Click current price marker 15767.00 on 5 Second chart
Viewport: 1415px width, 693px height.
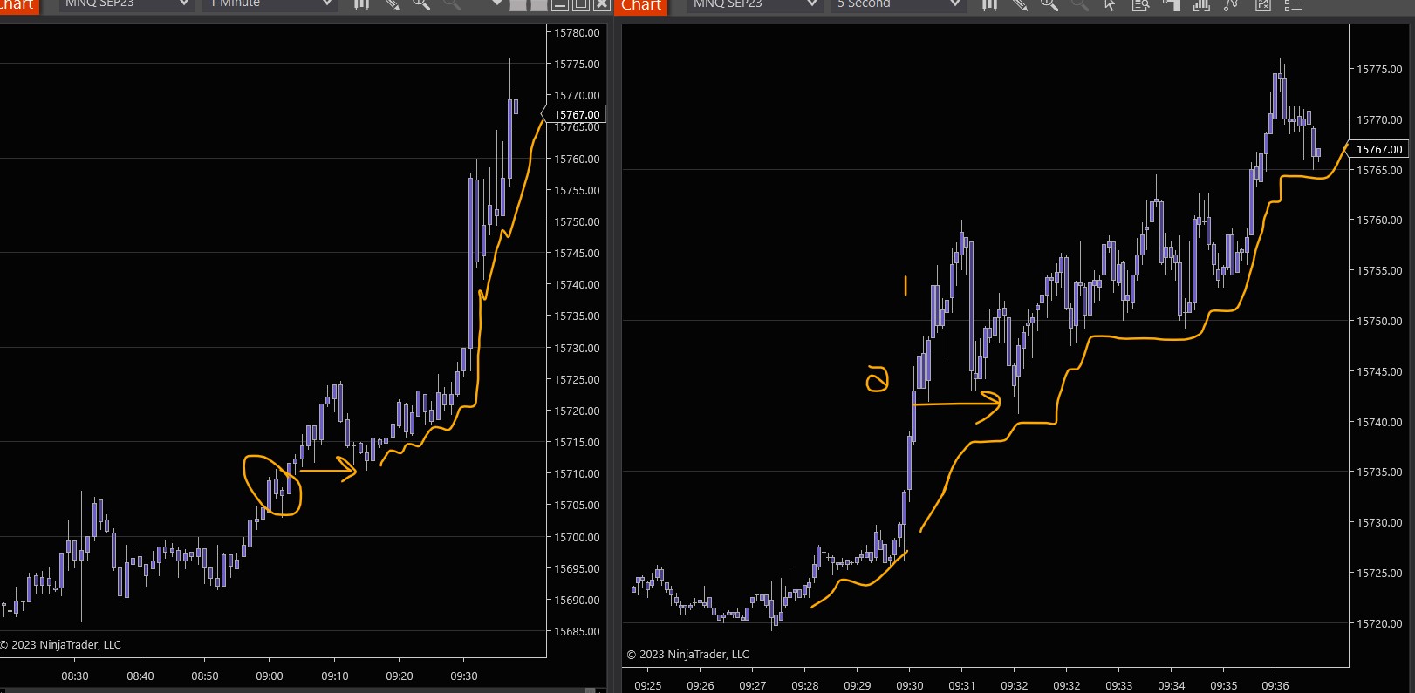(x=1378, y=149)
